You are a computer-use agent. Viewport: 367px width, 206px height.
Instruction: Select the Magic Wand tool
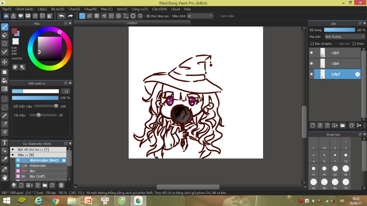pos(4,116)
